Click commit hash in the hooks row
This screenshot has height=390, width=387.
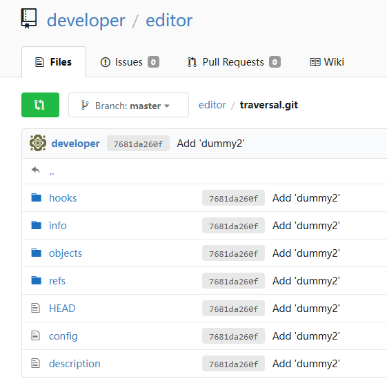(233, 198)
